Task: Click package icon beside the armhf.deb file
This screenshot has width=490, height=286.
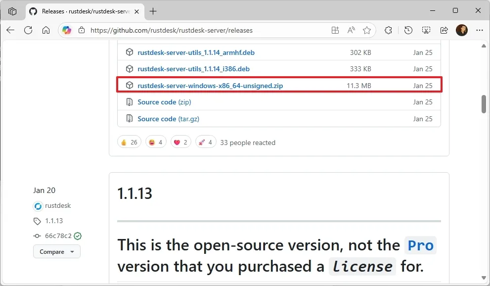Action: [x=130, y=52]
